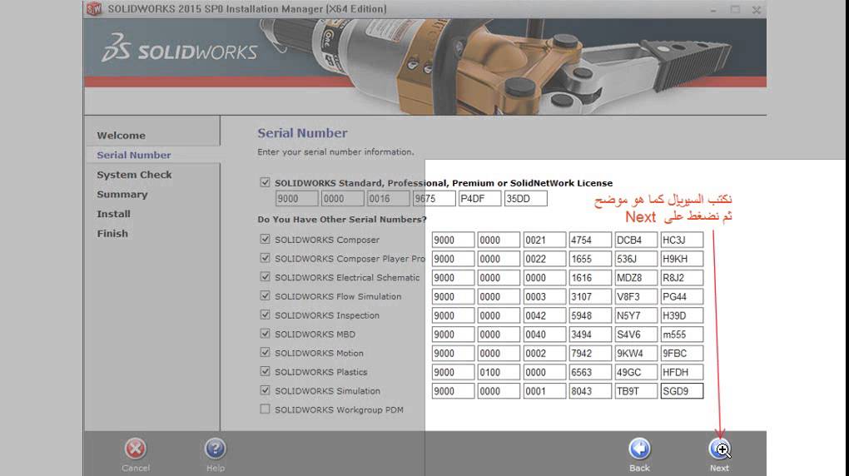The image size is (849, 476).
Task: Click main license field containing 0016
Action: pos(388,199)
